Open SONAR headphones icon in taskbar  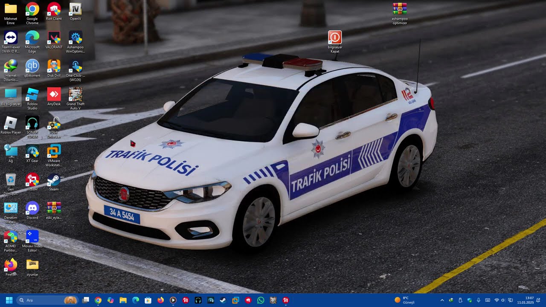[198, 300]
